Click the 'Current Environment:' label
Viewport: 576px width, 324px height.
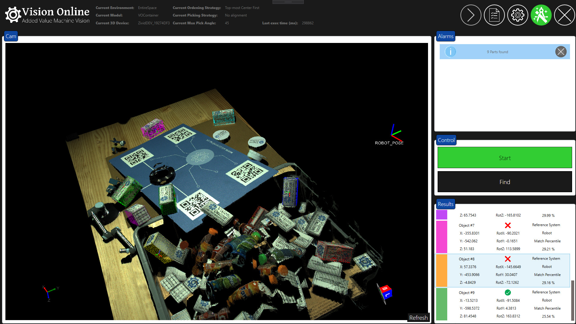pos(115,8)
